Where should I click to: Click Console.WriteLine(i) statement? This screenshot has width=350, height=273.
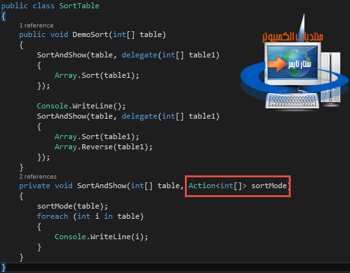(x=101, y=237)
